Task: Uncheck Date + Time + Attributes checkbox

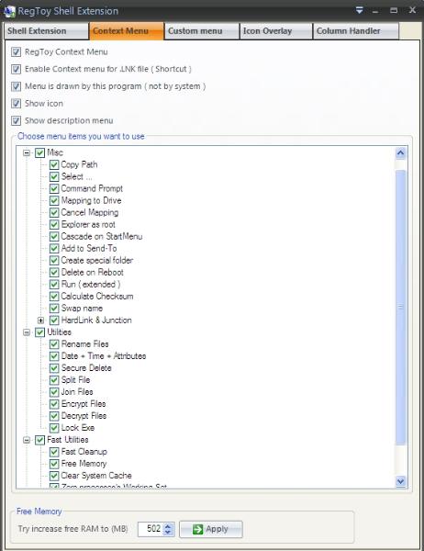Action: (x=54, y=356)
